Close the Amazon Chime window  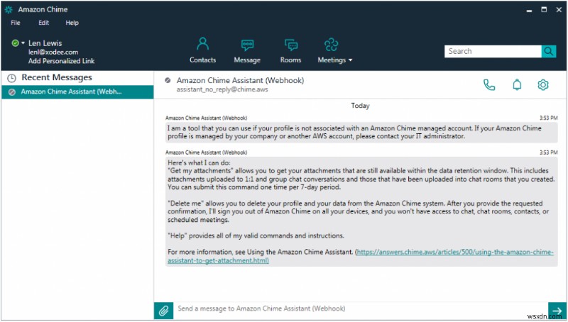pos(559,10)
